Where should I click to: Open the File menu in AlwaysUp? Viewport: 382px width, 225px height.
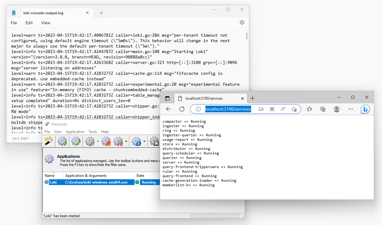pyautogui.click(x=47, y=132)
